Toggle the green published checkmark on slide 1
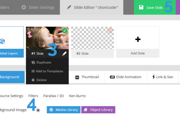The height and width of the screenshot is (116, 180). pyautogui.click(x=65, y=31)
